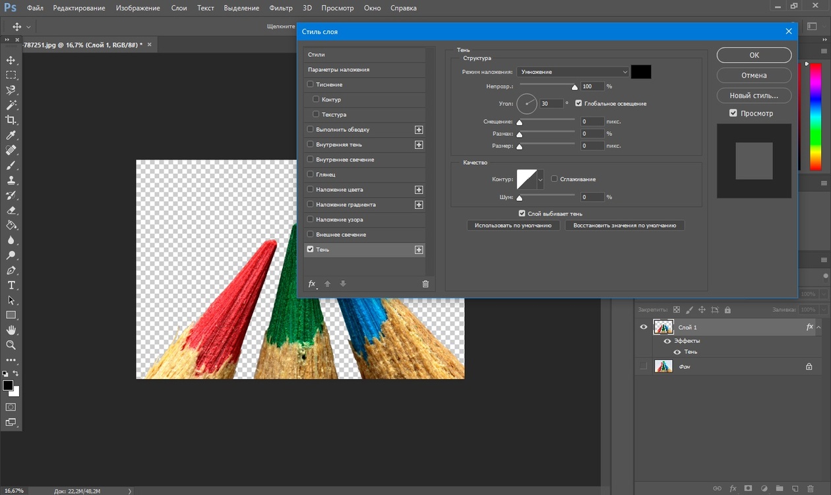Viewport: 831px width, 495px height.
Task: Open the Контур contour picker dropdown
Action: point(541,179)
